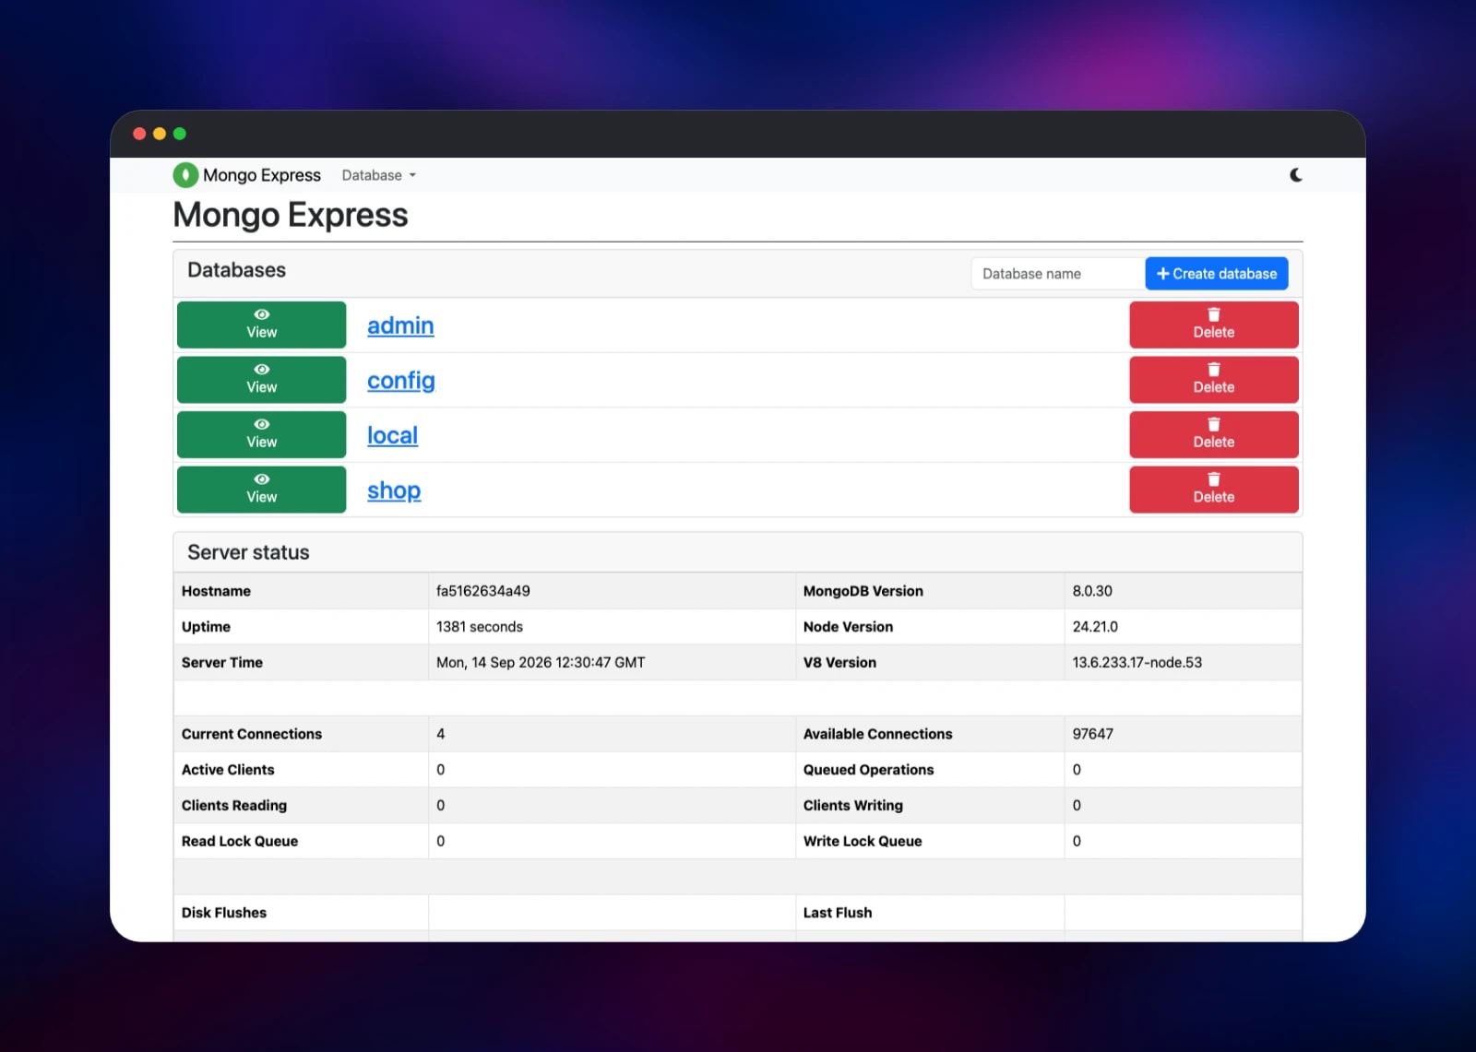This screenshot has height=1052, width=1476.
Task: Click the uptime value 1381 seconds
Action: click(x=480, y=627)
